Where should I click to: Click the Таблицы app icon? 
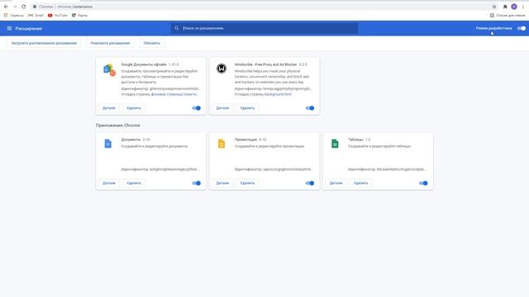(x=335, y=144)
